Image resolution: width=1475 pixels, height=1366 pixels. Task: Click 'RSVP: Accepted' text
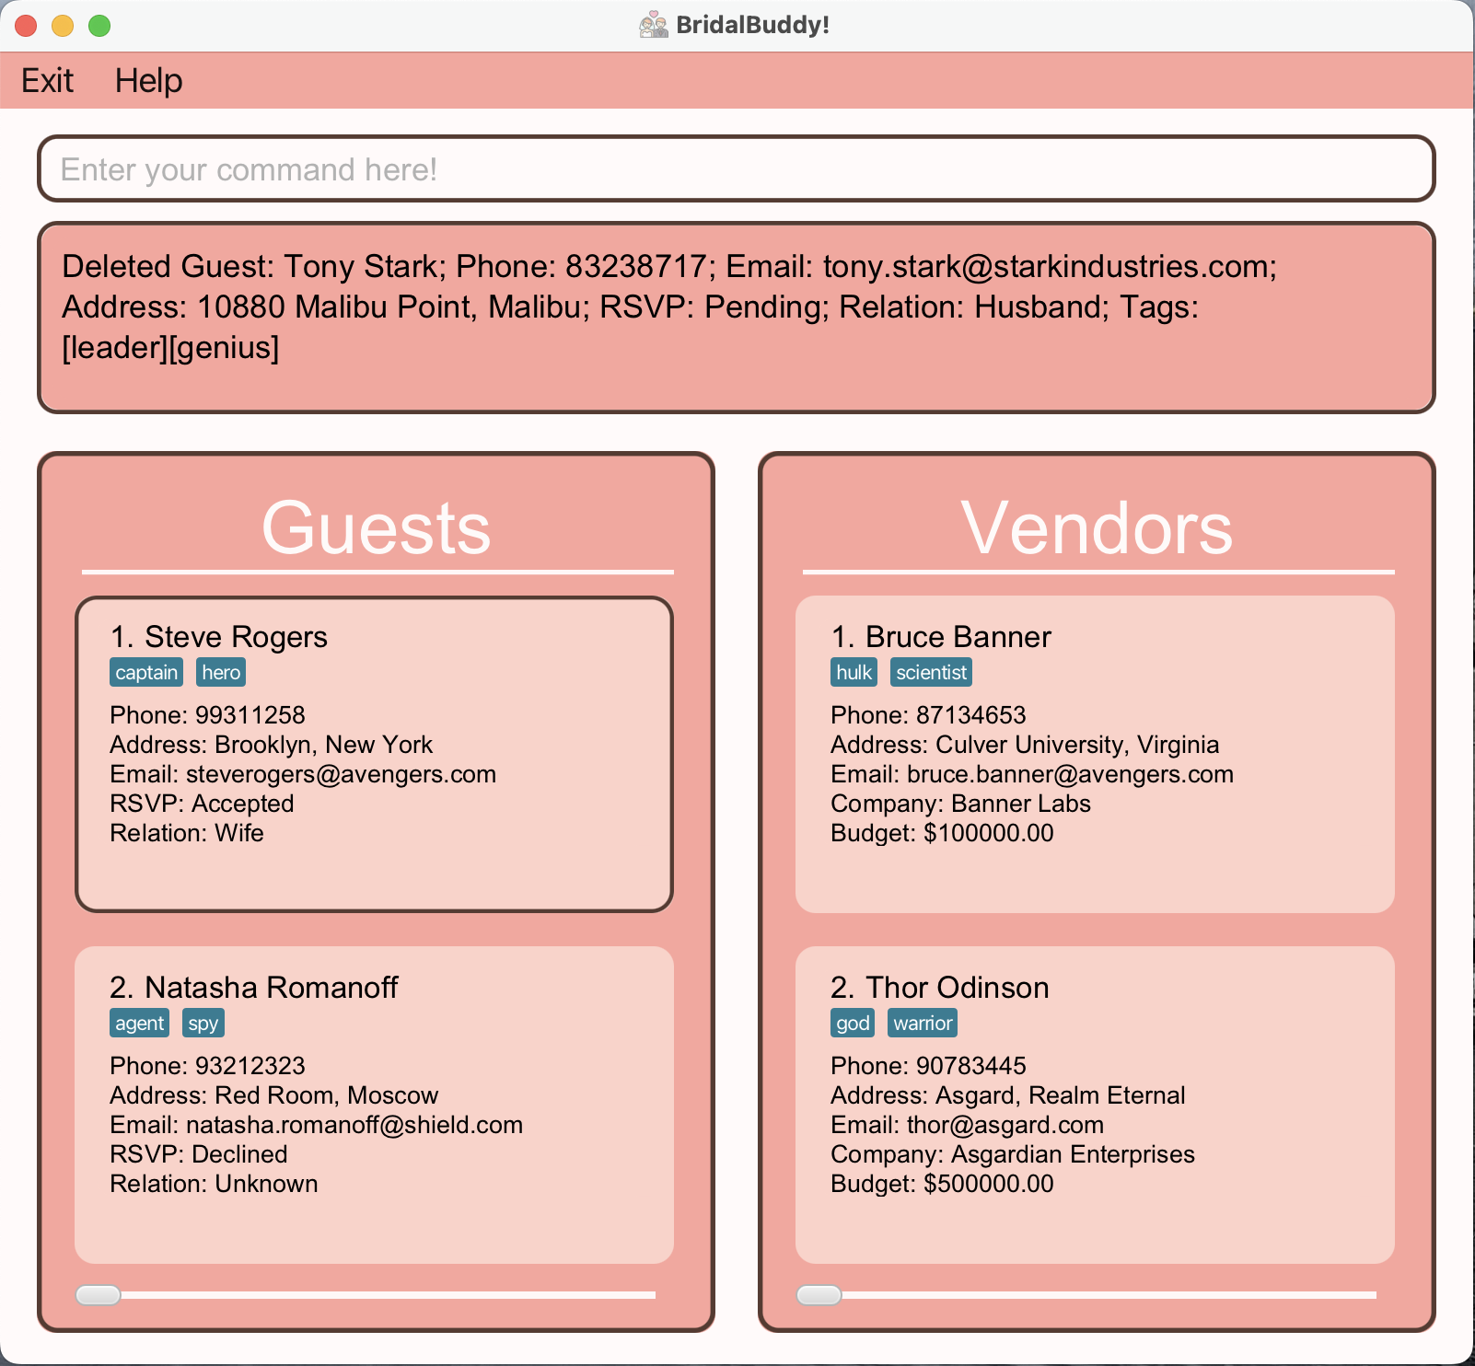click(x=202, y=804)
